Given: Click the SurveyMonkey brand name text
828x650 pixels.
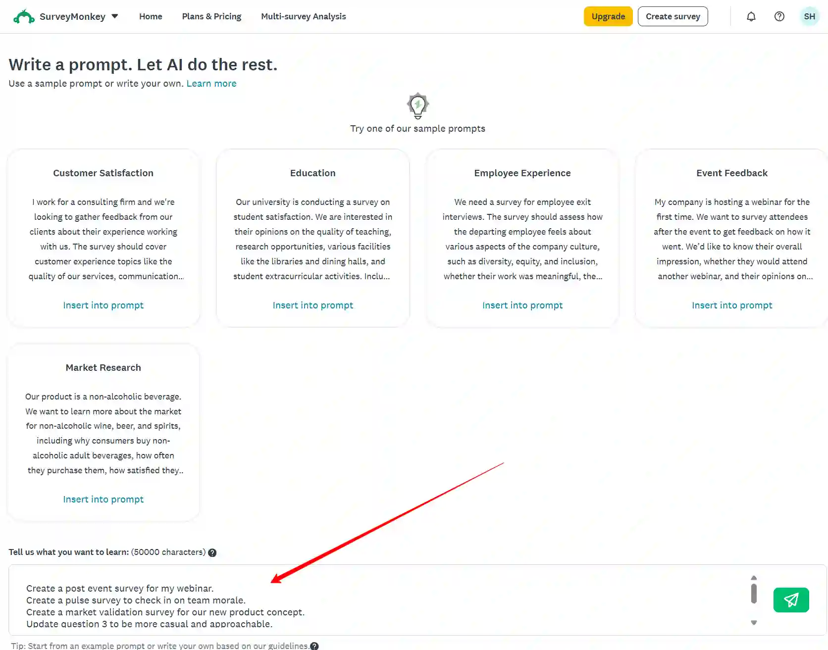Looking at the screenshot, I should pos(72,16).
